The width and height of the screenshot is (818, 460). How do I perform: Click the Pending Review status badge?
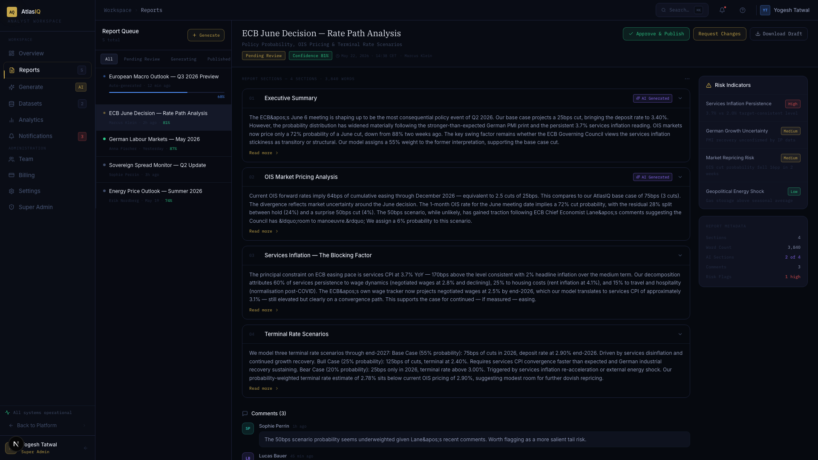tap(264, 56)
